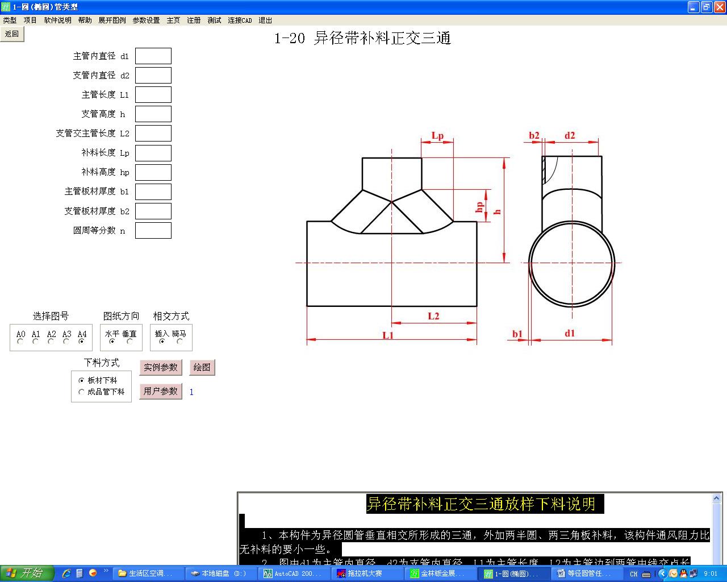Screen dimensions: 727x582
Task: Open the 类型 menu
Action: coord(10,20)
